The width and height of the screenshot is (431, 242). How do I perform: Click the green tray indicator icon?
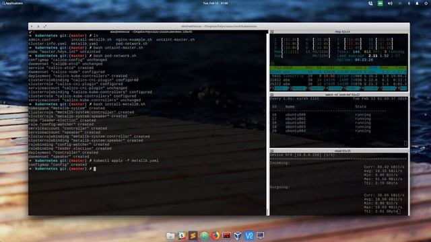380,3
